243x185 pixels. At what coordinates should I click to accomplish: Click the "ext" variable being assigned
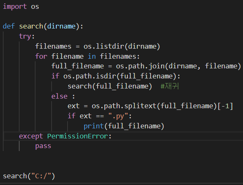(x=74, y=106)
